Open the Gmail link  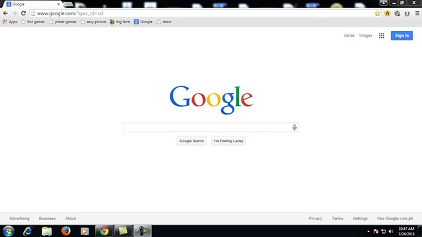click(x=349, y=36)
